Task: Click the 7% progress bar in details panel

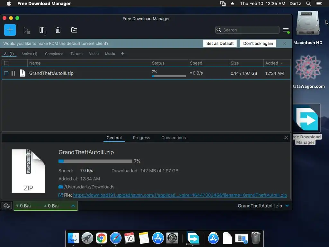Action: click(95, 161)
